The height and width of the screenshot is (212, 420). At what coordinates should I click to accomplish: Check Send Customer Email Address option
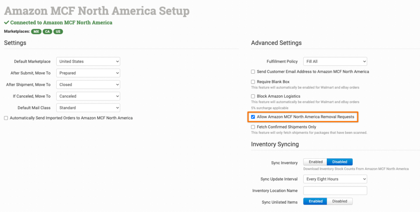(x=253, y=72)
